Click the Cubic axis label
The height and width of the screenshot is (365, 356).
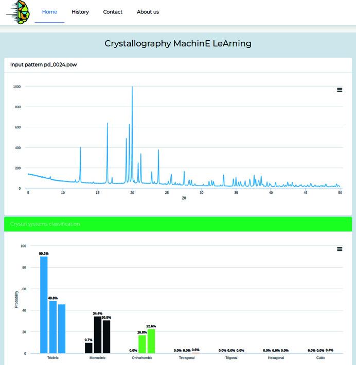[321, 358]
